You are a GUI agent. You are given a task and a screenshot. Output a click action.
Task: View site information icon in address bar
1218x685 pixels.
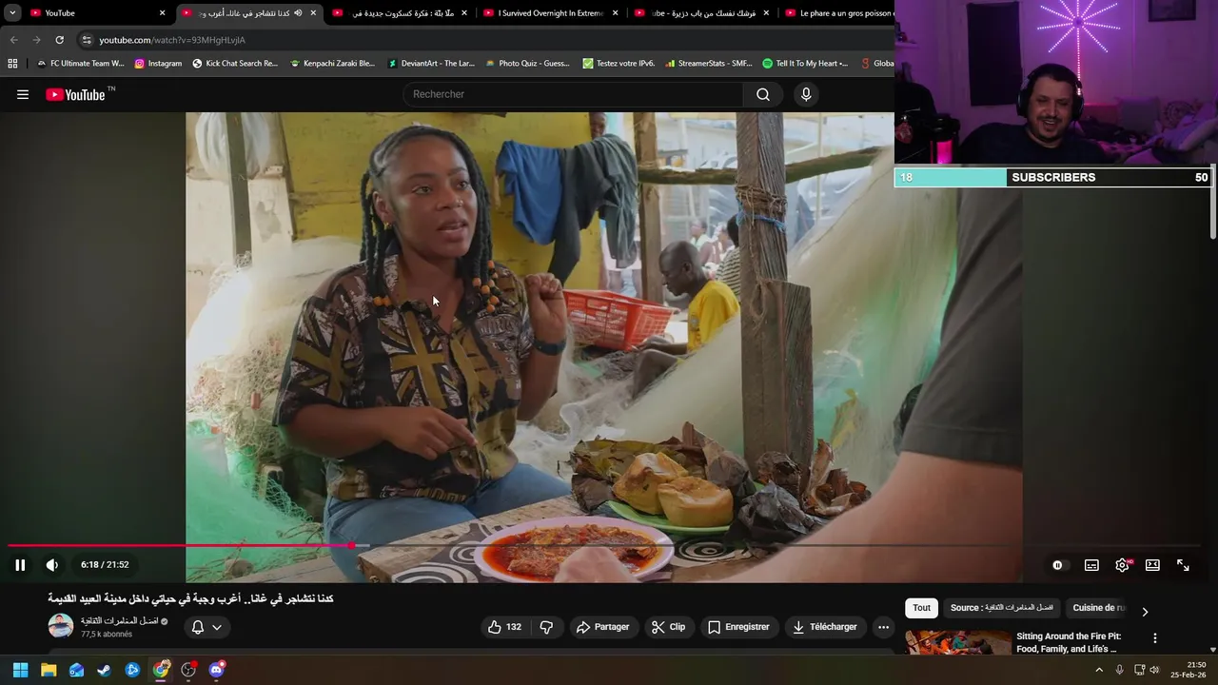86,40
